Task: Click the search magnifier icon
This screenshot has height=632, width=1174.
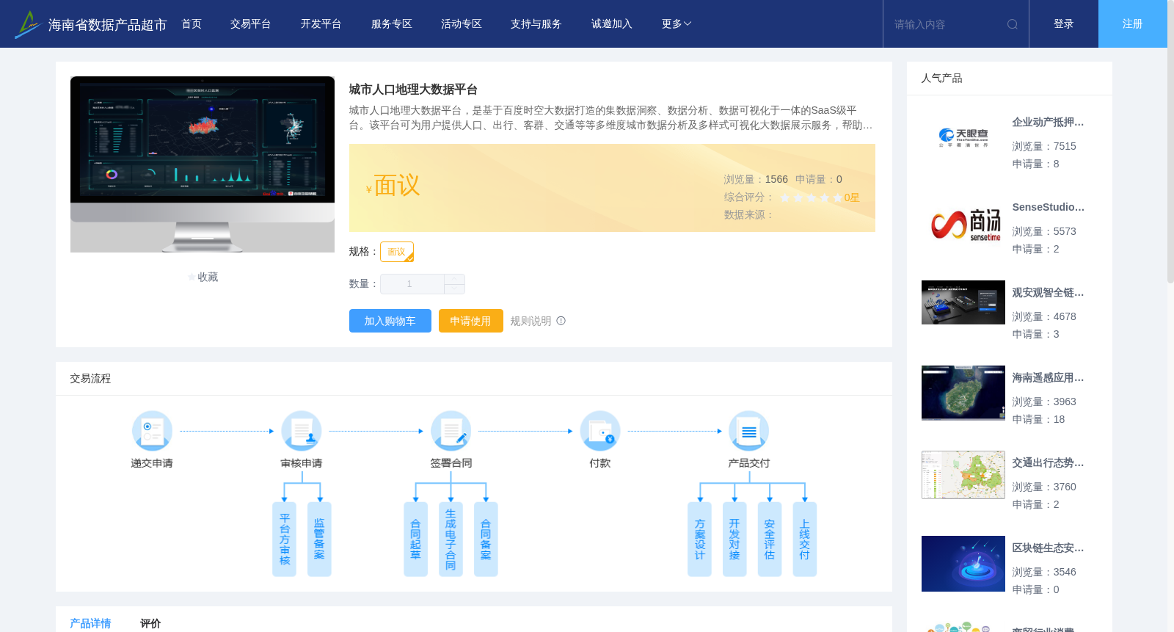Action: (x=1013, y=24)
